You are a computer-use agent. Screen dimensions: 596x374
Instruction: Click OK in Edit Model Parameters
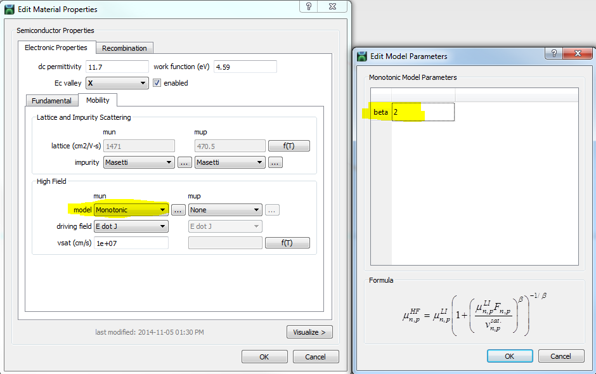click(x=510, y=356)
